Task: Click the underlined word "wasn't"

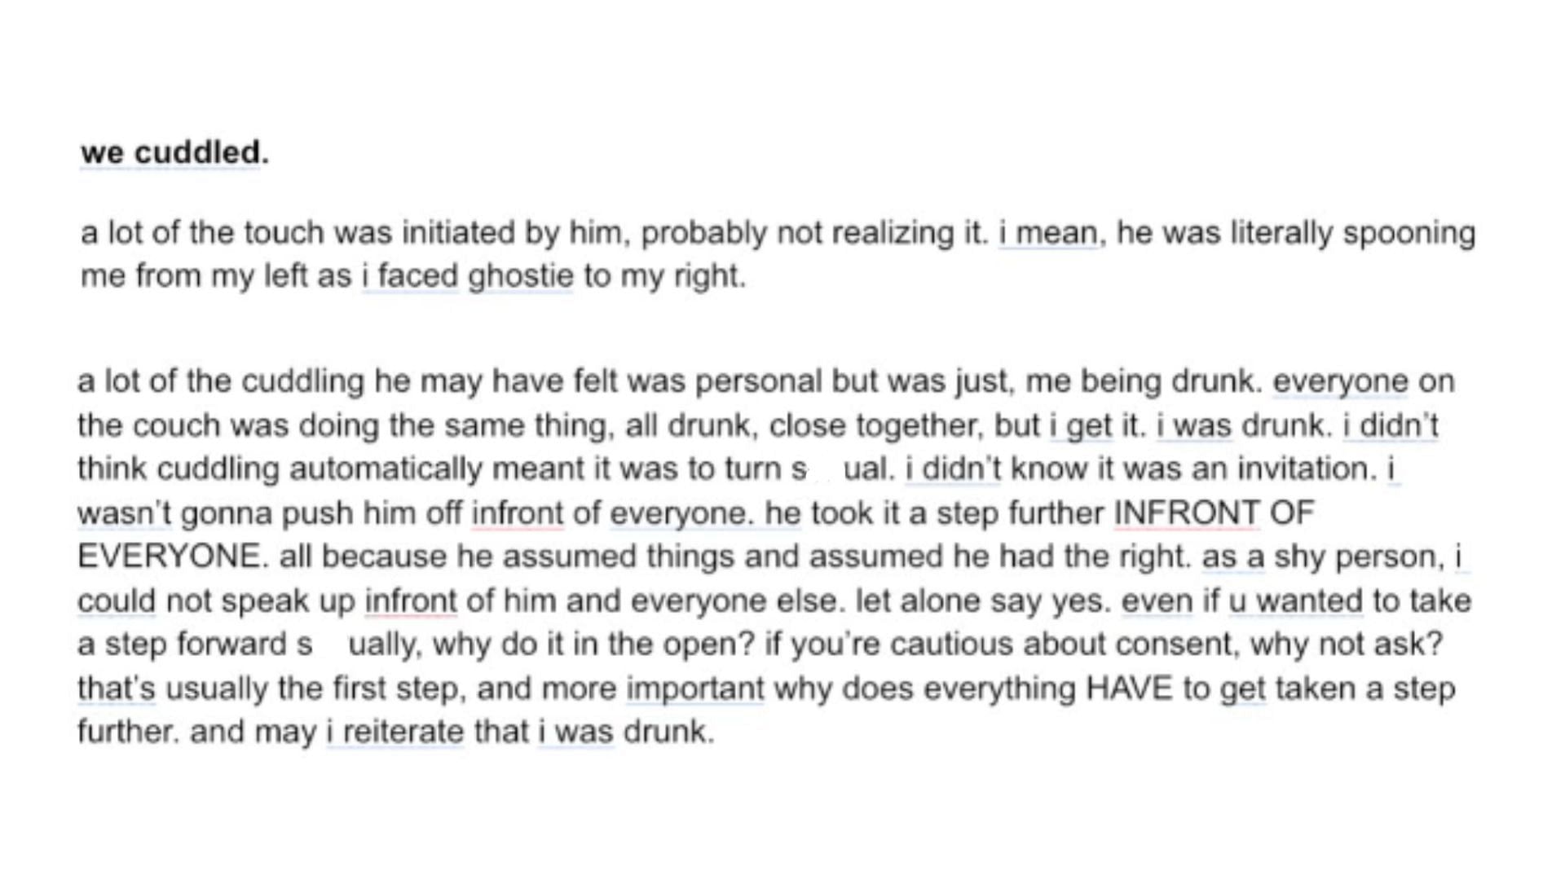Action: [125, 513]
